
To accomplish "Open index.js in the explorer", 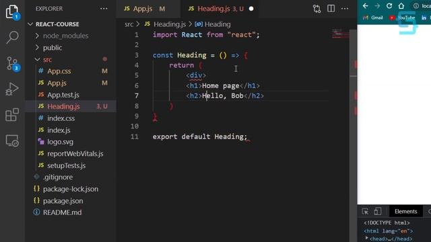I will [x=59, y=130].
